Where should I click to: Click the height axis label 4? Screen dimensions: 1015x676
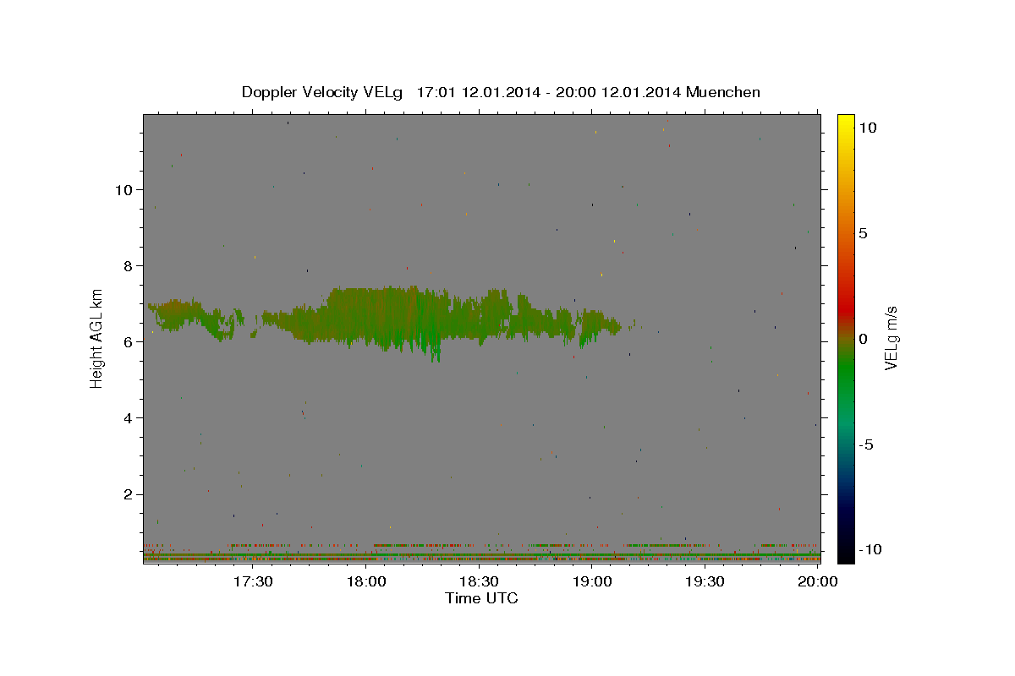point(128,417)
